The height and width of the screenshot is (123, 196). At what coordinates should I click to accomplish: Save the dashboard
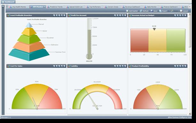154,11
